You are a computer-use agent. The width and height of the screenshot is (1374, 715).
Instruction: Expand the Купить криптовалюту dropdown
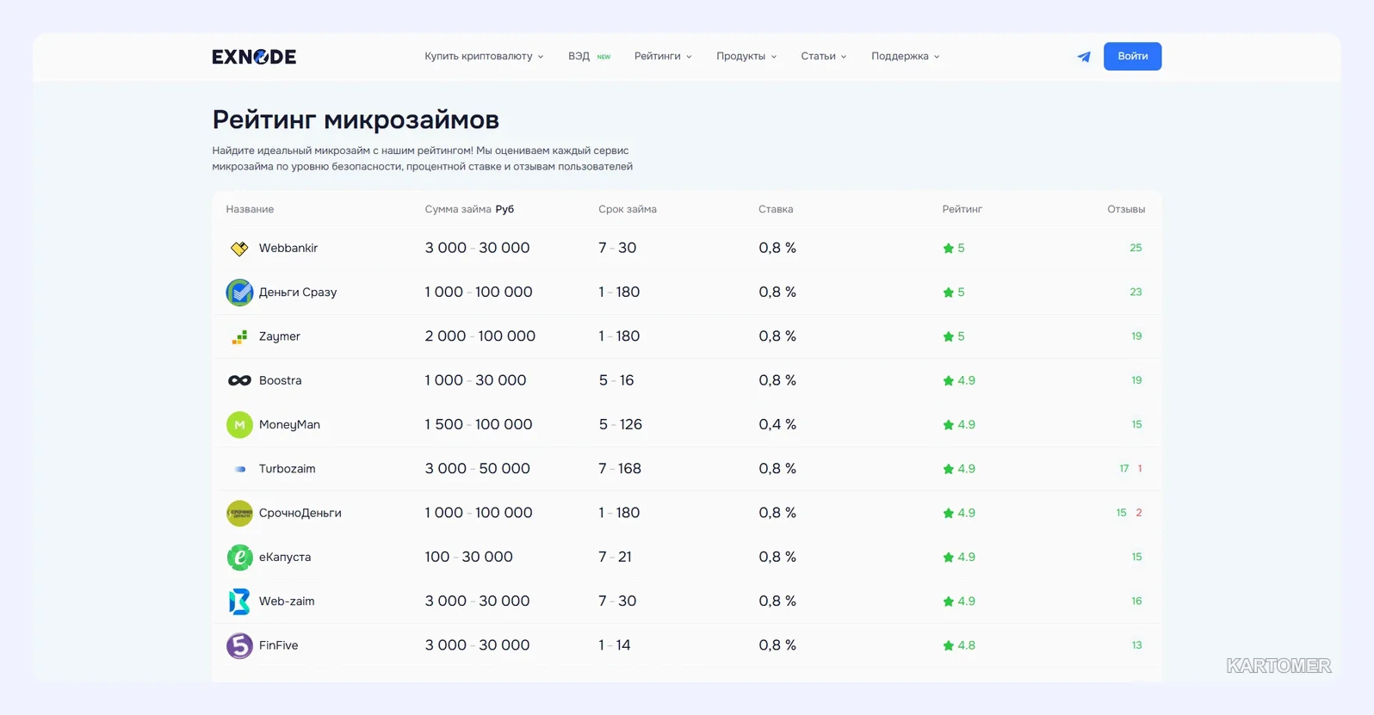tap(484, 57)
